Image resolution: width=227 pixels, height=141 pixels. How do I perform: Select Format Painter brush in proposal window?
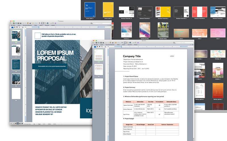[30, 23]
